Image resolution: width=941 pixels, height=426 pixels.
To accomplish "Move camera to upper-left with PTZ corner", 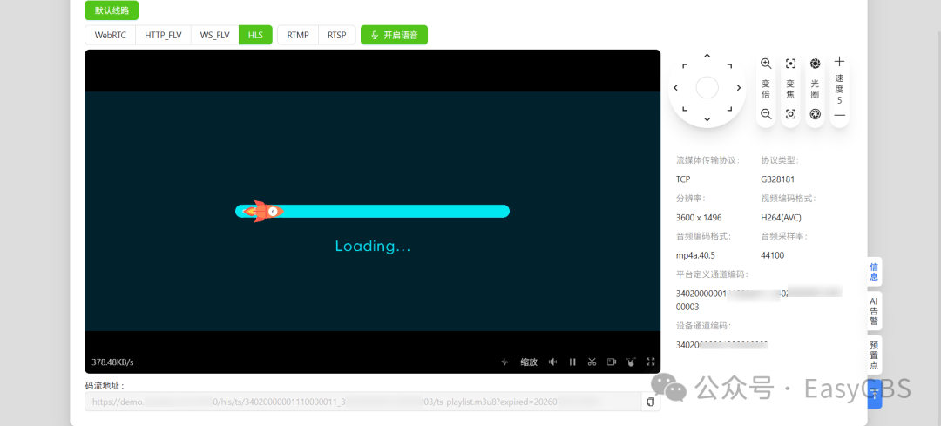I will coord(686,65).
